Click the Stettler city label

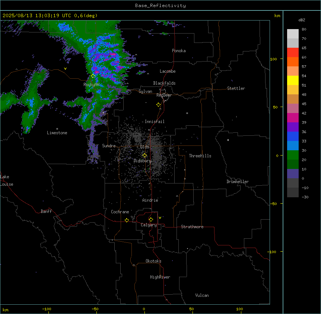tap(236, 88)
